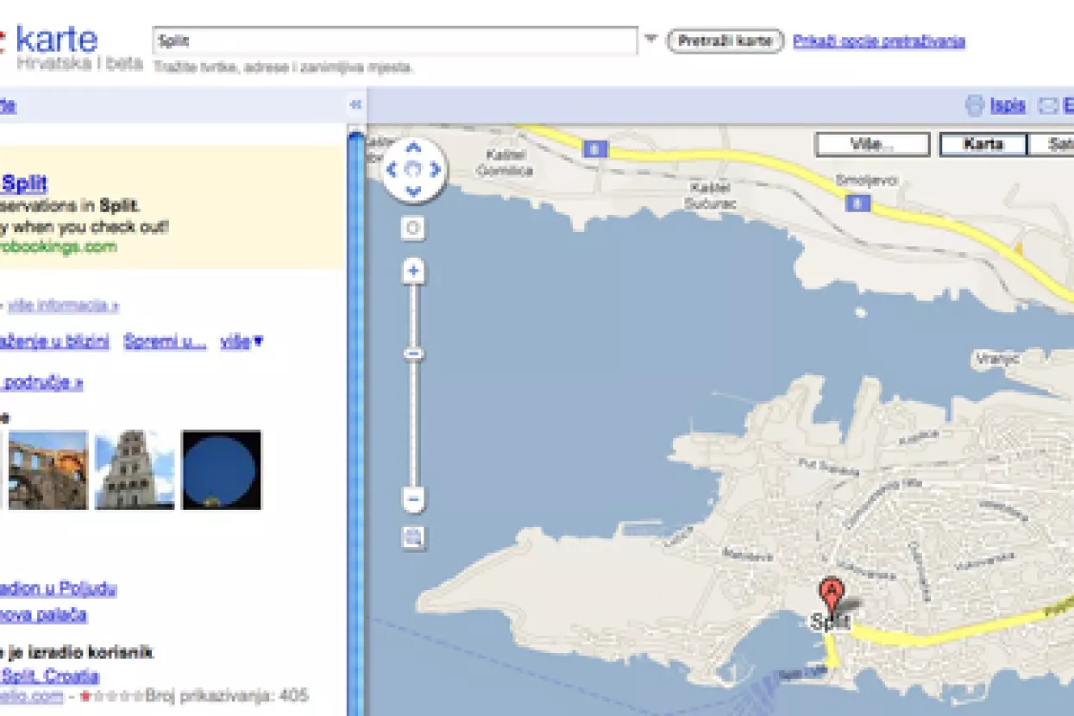Expand the više dropdown menu
Viewport: 1074px width, 716px height.
(x=242, y=342)
